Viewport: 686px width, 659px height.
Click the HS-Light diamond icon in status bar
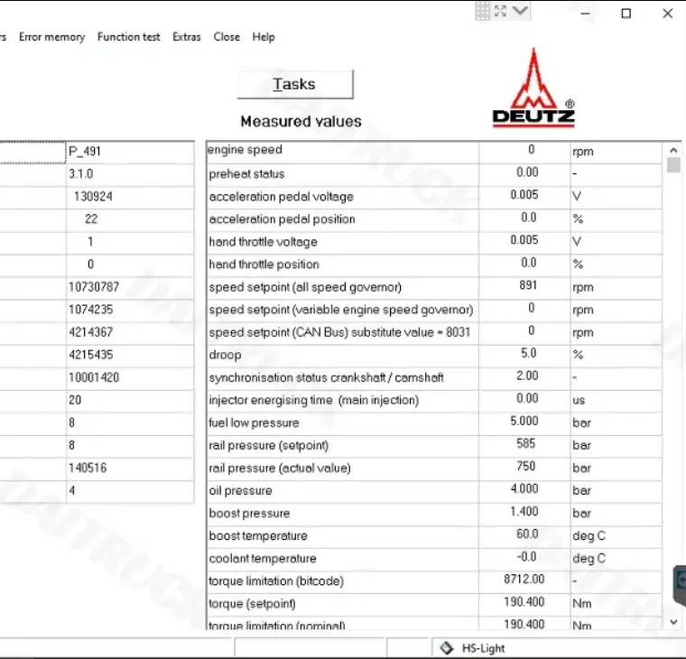tap(446, 647)
